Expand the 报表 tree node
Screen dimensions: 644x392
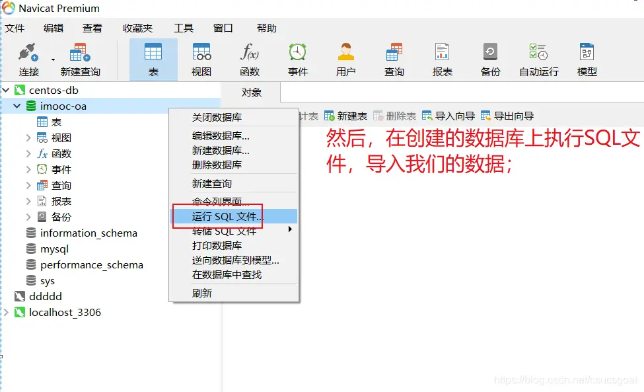[28, 202]
